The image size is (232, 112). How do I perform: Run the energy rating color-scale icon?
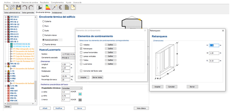pos(48,8)
